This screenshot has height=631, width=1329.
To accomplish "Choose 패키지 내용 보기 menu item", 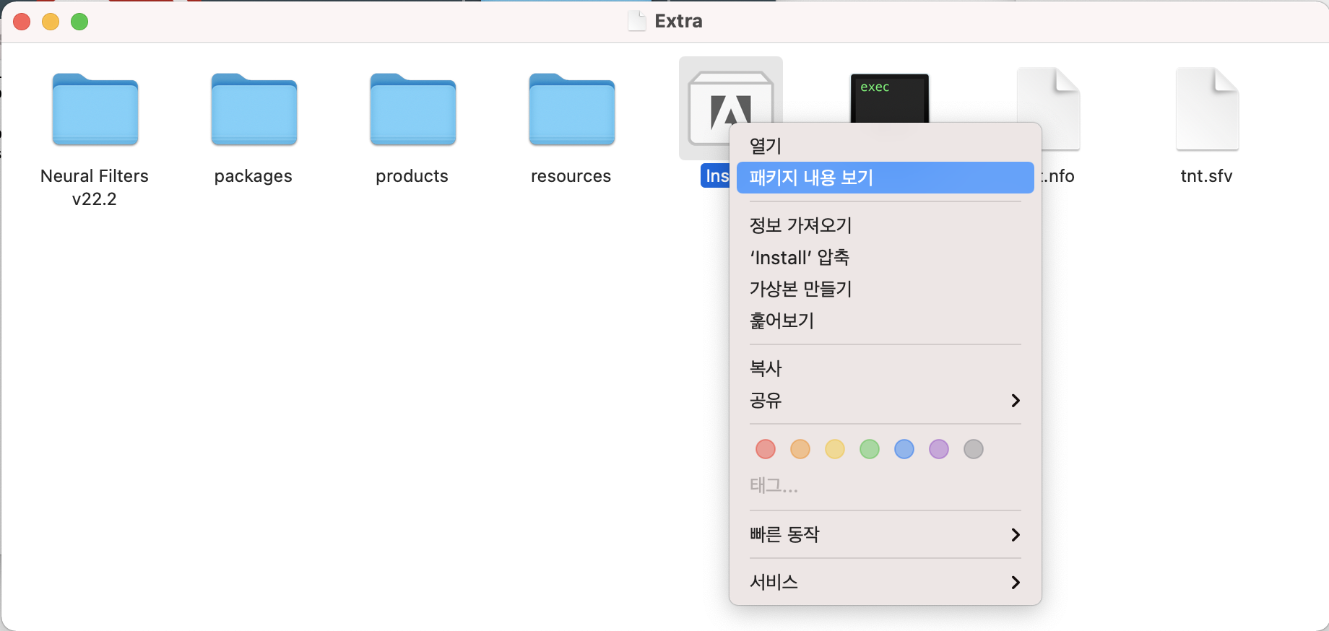I will point(886,178).
